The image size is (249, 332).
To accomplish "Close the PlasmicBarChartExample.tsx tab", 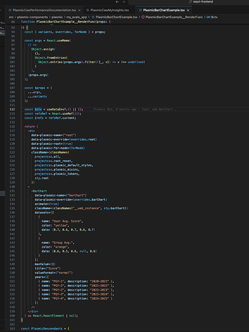I will coord(188,10).
